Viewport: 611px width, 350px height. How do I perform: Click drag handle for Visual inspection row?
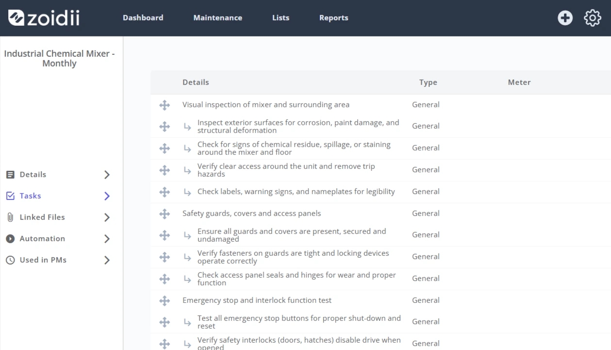click(165, 105)
